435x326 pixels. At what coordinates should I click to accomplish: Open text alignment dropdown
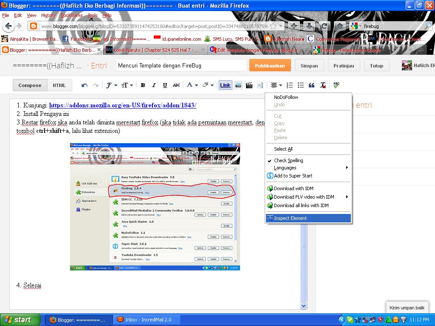tap(276, 85)
